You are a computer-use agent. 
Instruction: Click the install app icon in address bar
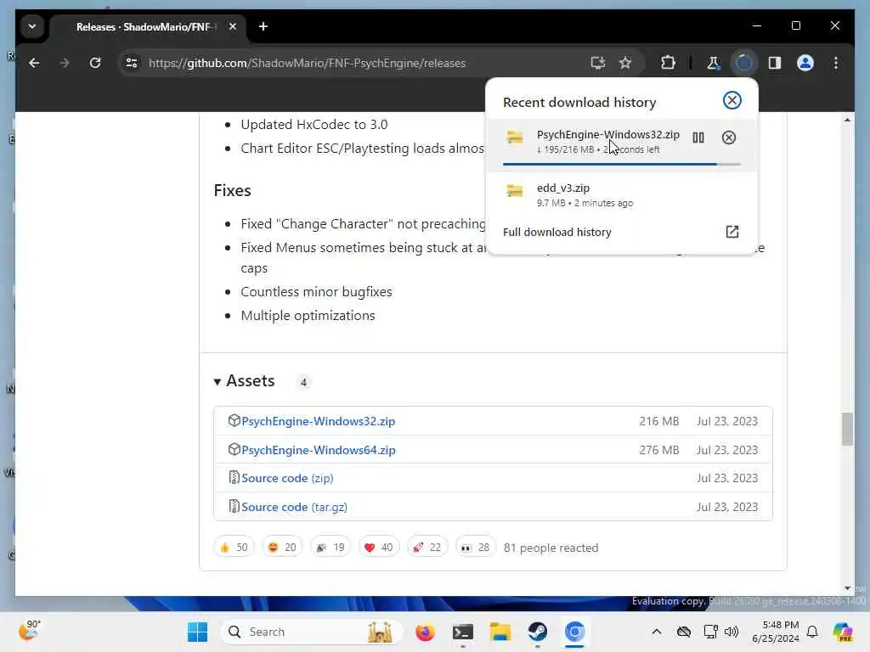(597, 63)
